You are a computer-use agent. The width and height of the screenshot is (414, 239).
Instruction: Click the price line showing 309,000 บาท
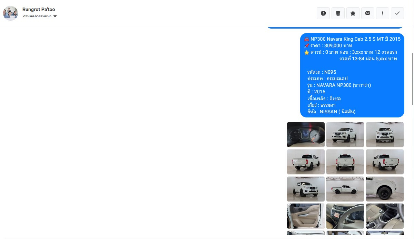[x=328, y=45]
